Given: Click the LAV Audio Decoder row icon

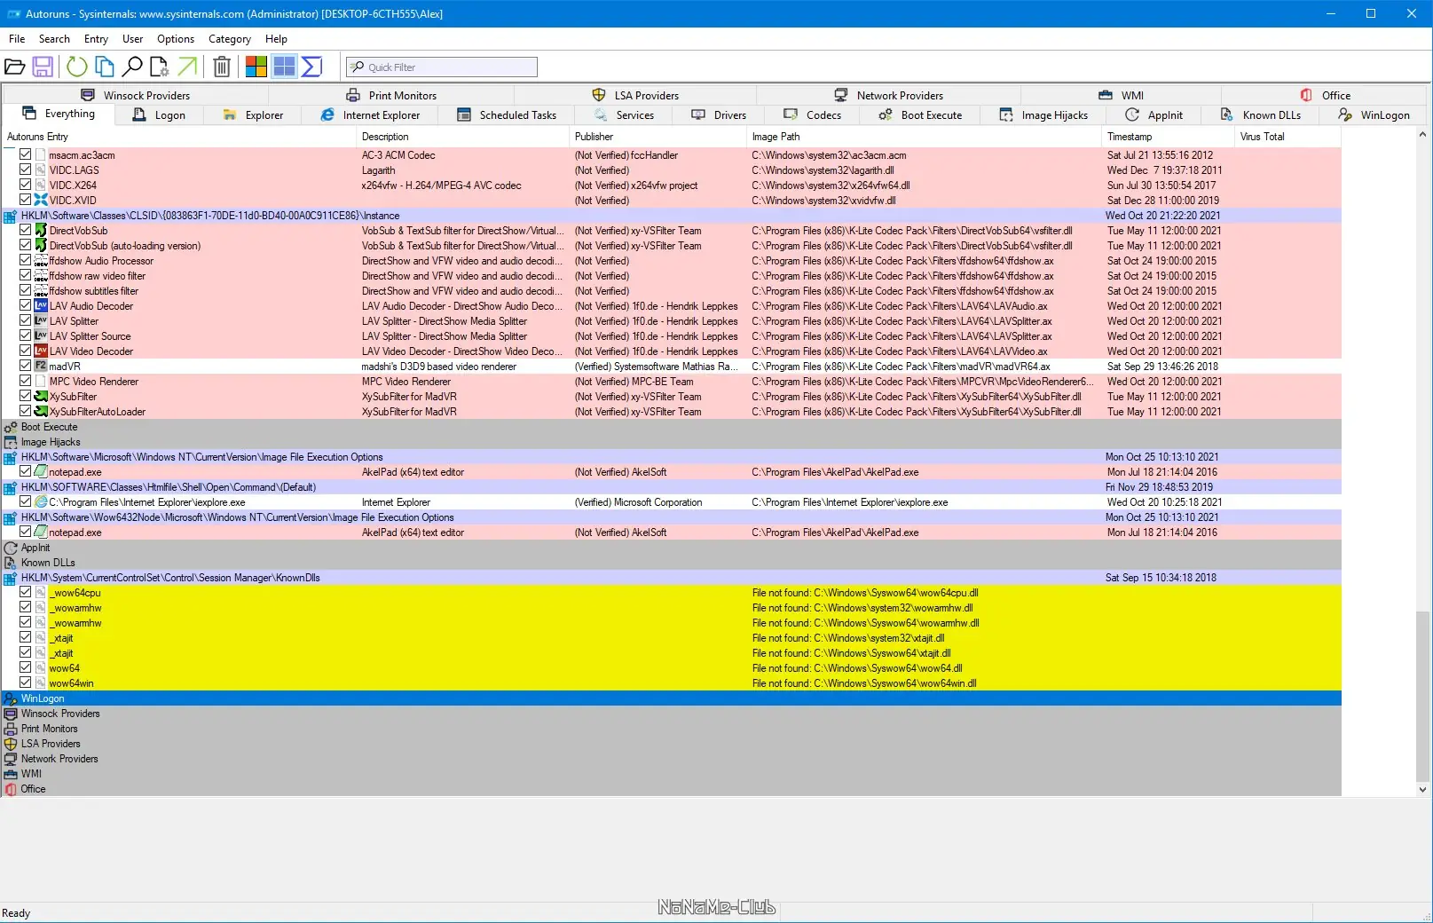Looking at the screenshot, I should pyautogui.click(x=41, y=306).
